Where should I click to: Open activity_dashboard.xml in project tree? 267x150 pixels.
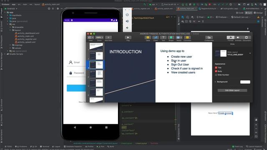[x=27, y=33]
